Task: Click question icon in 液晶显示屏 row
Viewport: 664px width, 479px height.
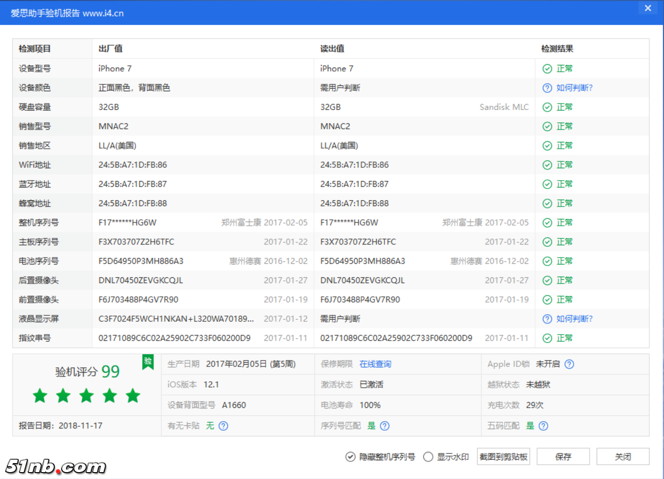Action: tap(547, 319)
